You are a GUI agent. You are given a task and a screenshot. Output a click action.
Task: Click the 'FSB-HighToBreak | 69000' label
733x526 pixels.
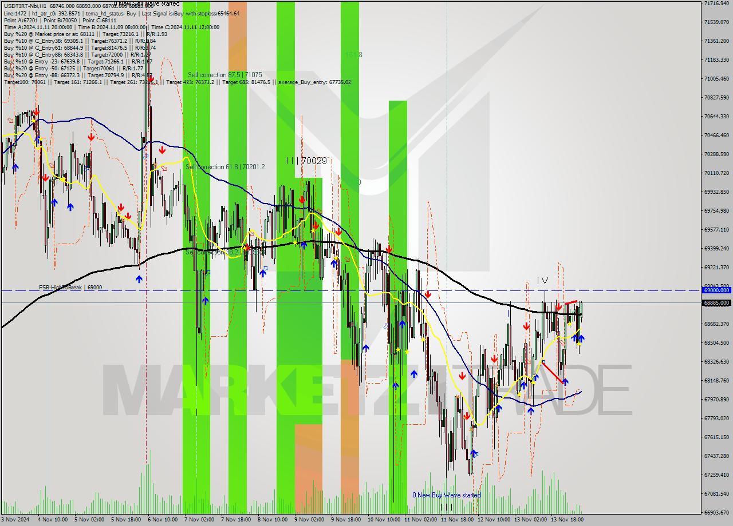click(x=70, y=288)
